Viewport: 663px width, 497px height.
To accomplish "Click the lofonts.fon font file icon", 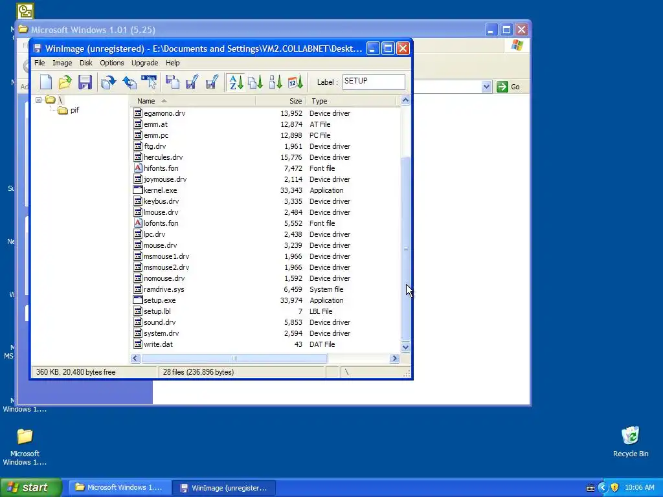I will pos(138,223).
